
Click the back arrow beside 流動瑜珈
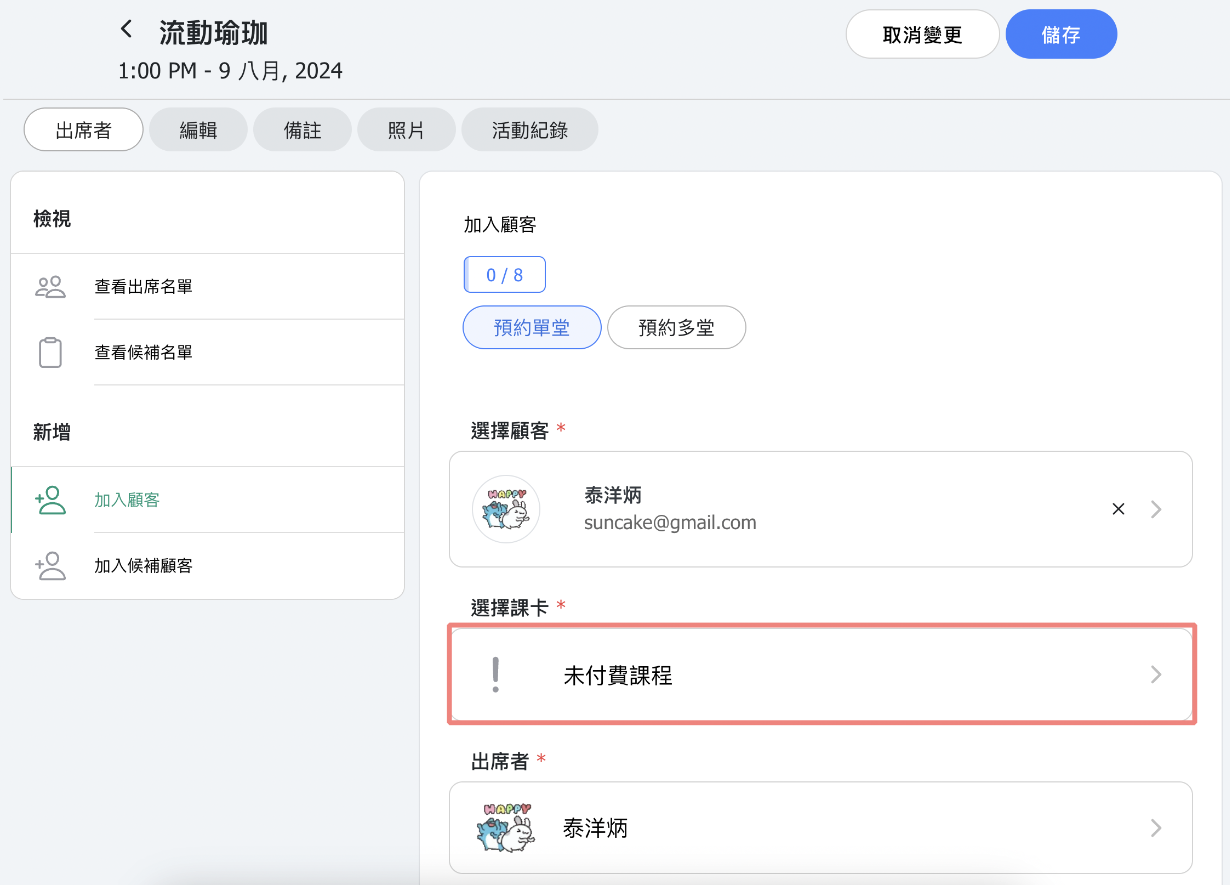tap(127, 29)
